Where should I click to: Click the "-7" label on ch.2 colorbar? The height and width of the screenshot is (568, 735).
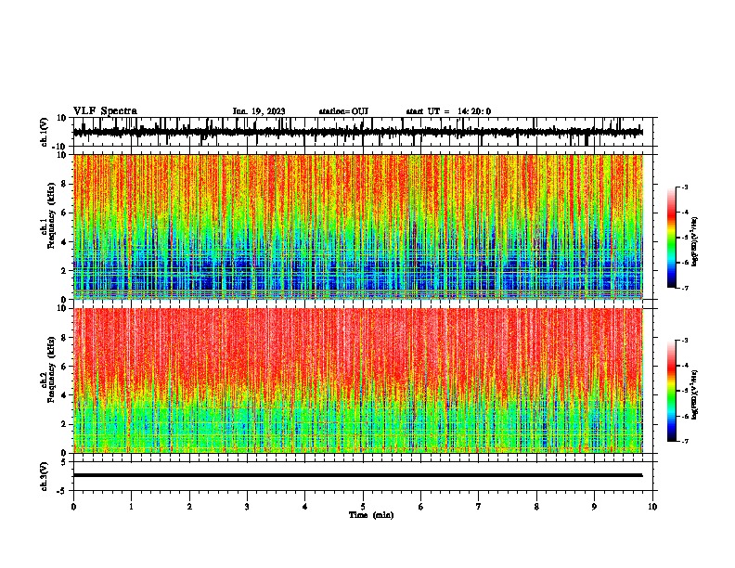pyautogui.click(x=685, y=441)
